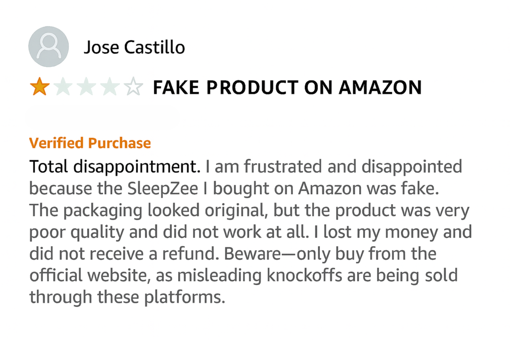
Task: Click the orange Verified Purchase label
Action: (90, 143)
